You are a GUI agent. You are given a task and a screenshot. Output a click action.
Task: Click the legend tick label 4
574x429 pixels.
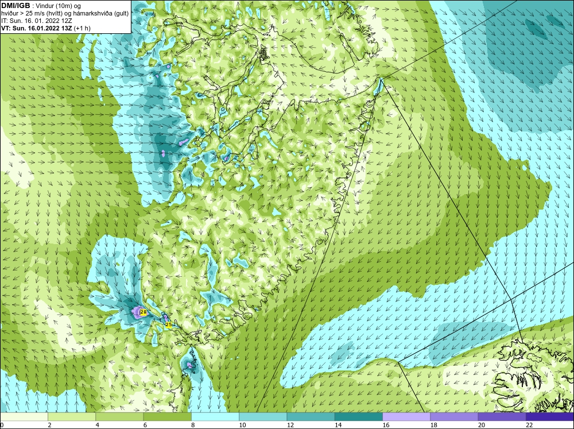tap(97, 424)
